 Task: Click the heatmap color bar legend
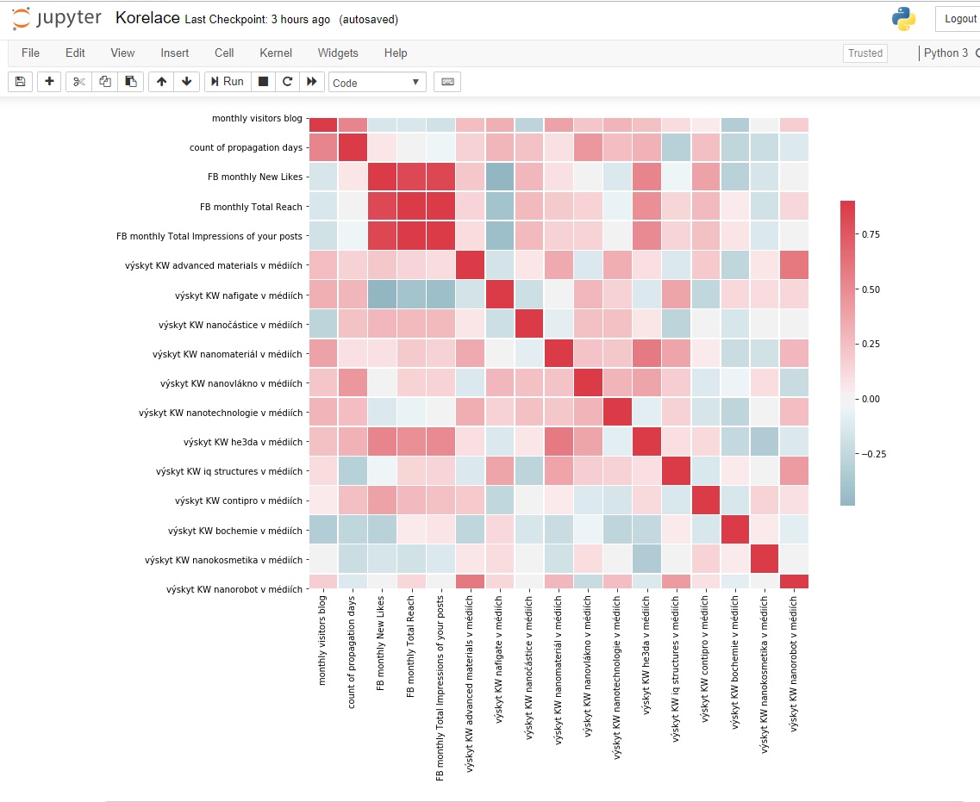[x=847, y=352]
